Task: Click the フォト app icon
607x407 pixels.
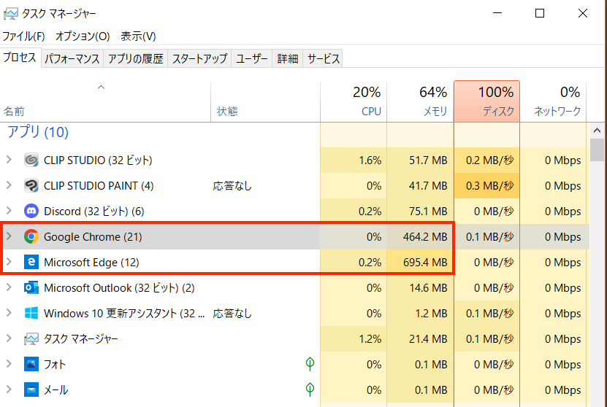Action: 31,364
